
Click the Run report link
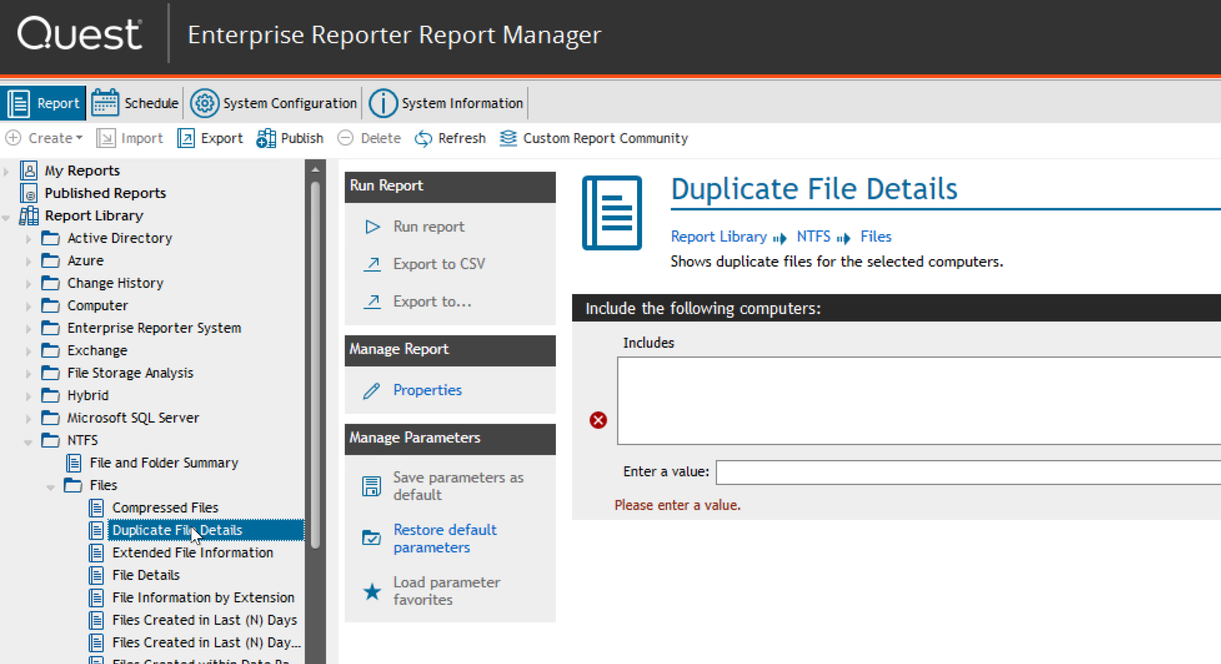pos(429,227)
